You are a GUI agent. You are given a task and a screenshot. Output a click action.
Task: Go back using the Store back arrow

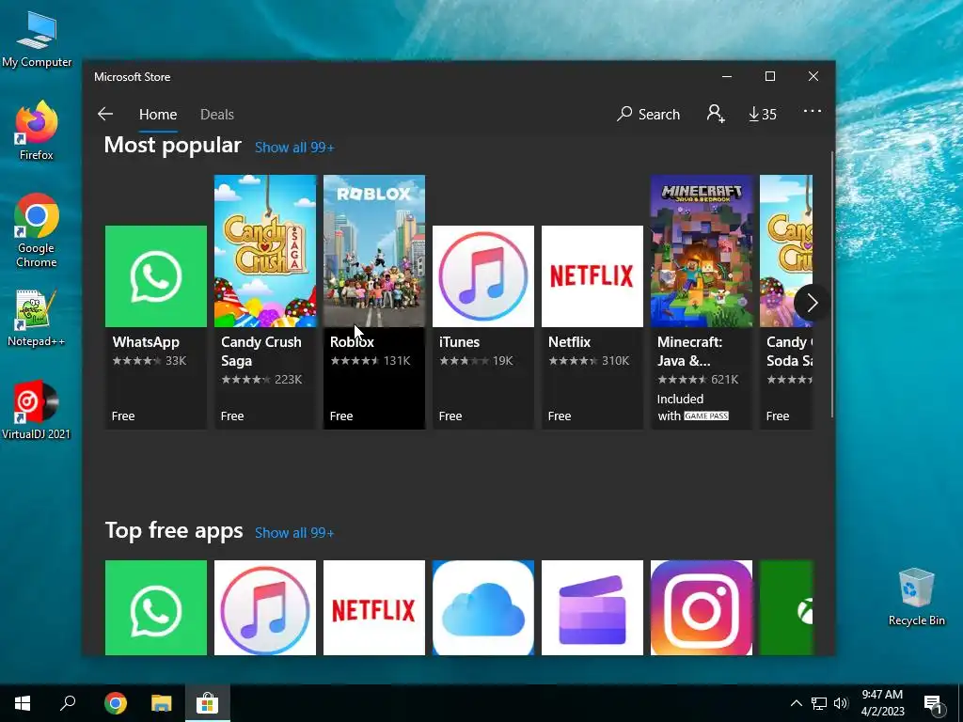point(105,114)
